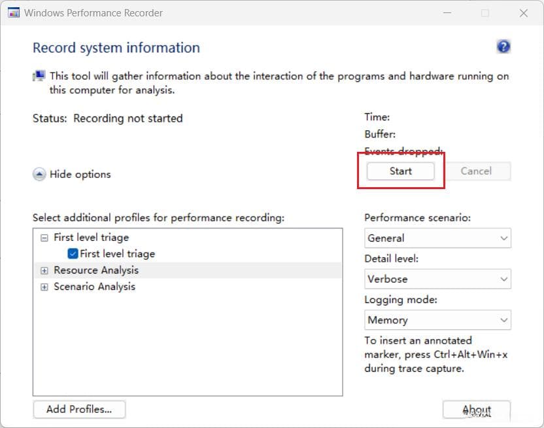The image size is (544, 428).
Task: Select the Scenario Analysis row label
Action: [94, 287]
